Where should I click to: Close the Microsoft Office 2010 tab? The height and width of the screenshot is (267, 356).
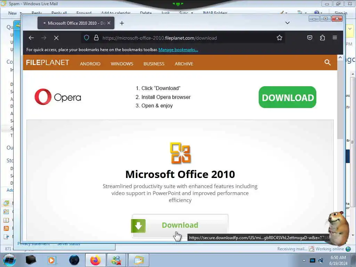[x=109, y=23]
